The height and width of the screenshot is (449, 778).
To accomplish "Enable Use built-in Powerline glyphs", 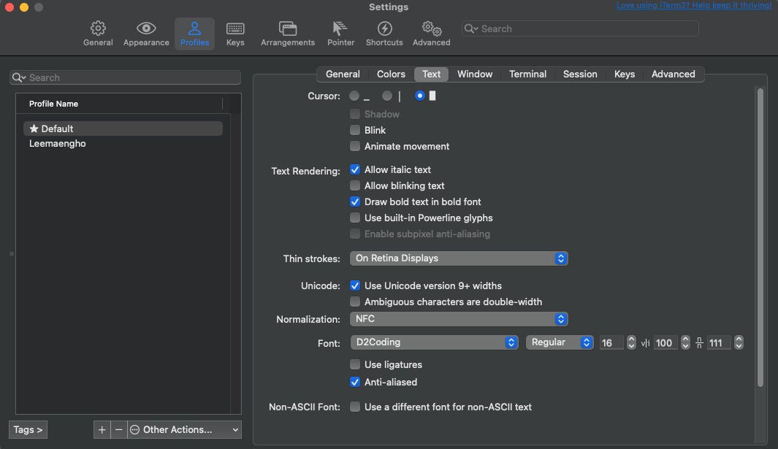I will click(x=355, y=218).
